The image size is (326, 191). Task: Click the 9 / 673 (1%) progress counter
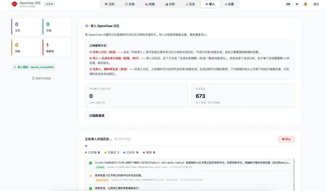point(123,139)
